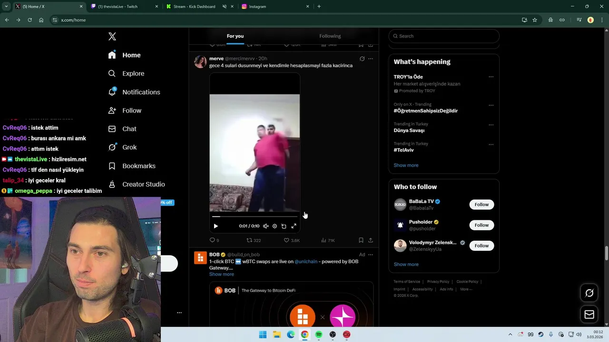Play the video in merve's post
Screen dimensions: 609x342
click(x=216, y=226)
